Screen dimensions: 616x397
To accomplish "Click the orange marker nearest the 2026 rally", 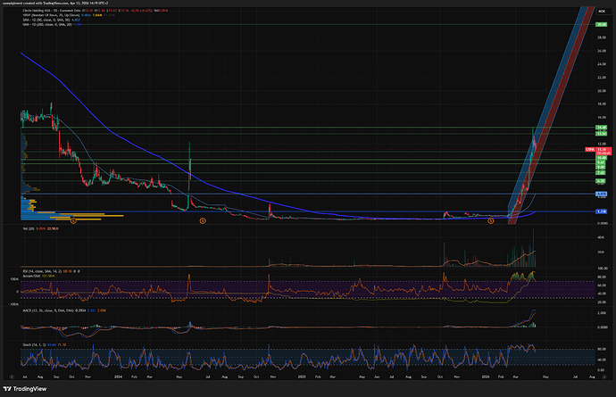I will click(x=490, y=220).
